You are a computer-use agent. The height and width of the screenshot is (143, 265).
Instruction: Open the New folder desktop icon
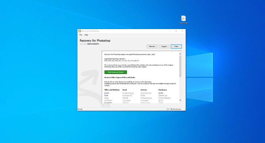tap(184, 19)
